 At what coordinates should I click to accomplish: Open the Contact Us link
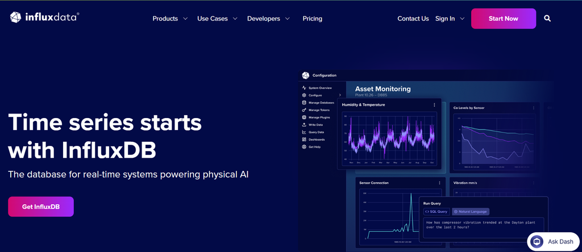pyautogui.click(x=413, y=19)
